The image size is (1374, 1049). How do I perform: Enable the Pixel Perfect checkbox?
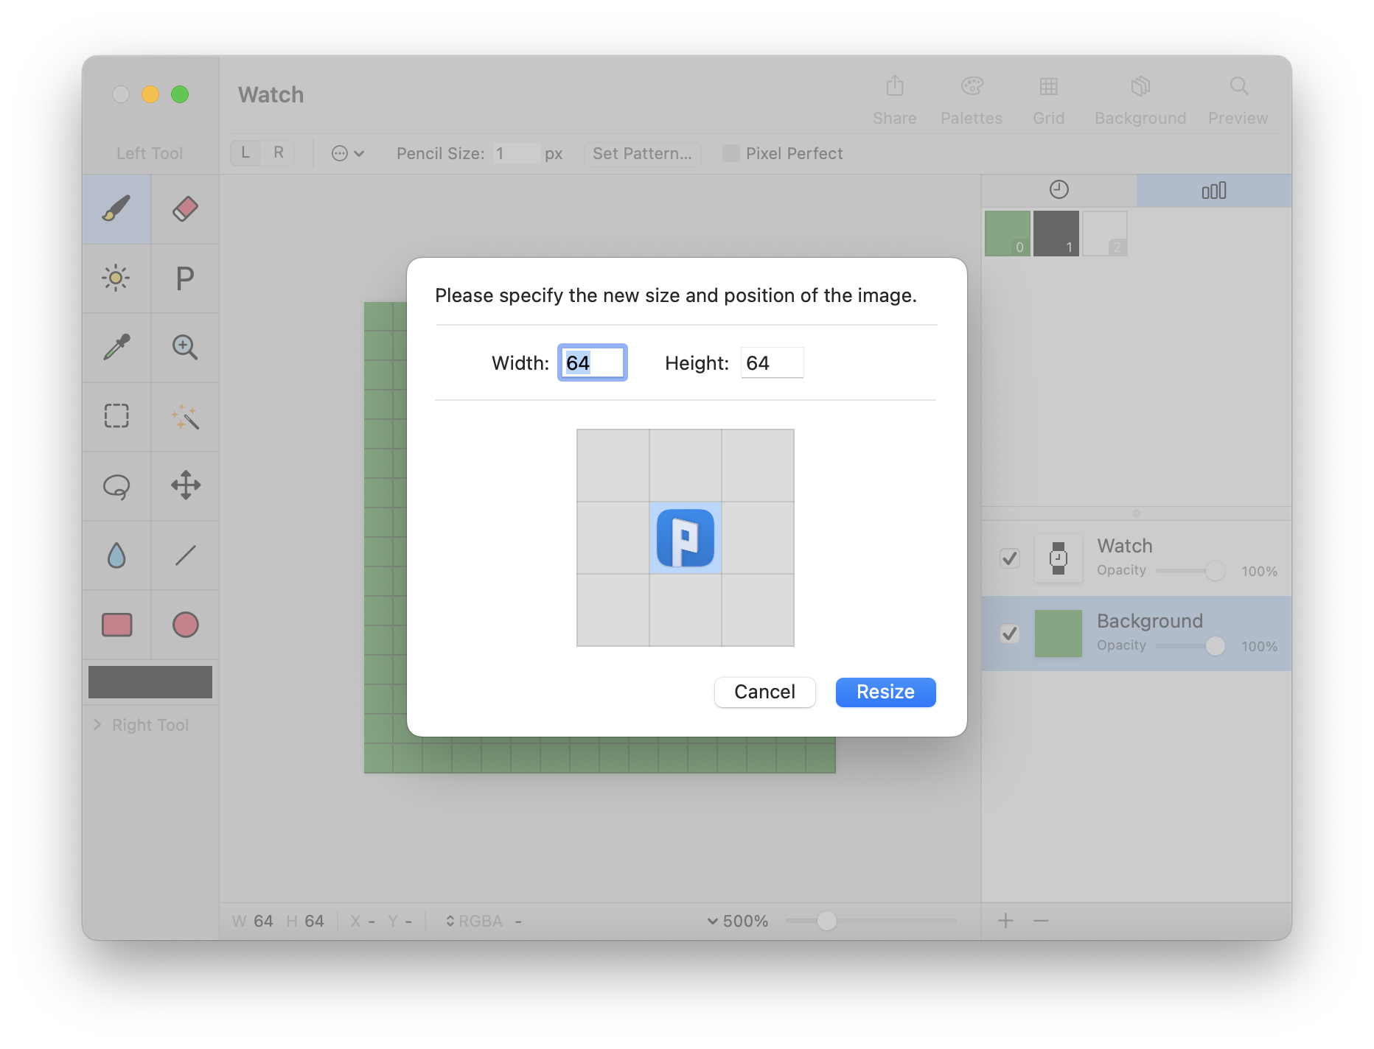(x=731, y=153)
